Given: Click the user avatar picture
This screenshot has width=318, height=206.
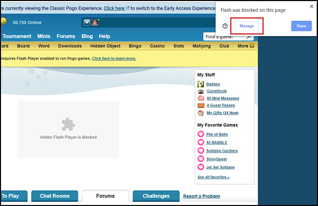Looking at the screenshot, I should pos(95,23).
